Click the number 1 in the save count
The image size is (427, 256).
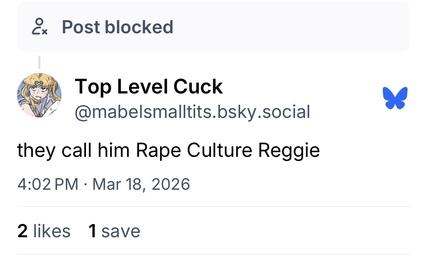point(93,231)
